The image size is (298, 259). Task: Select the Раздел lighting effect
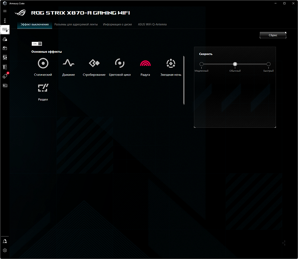(43, 92)
